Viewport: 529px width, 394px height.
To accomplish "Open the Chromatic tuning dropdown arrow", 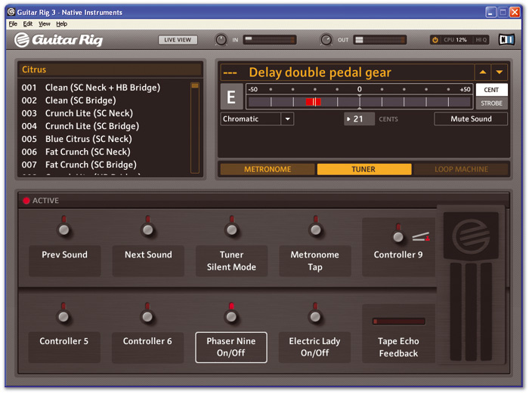I will (x=287, y=119).
